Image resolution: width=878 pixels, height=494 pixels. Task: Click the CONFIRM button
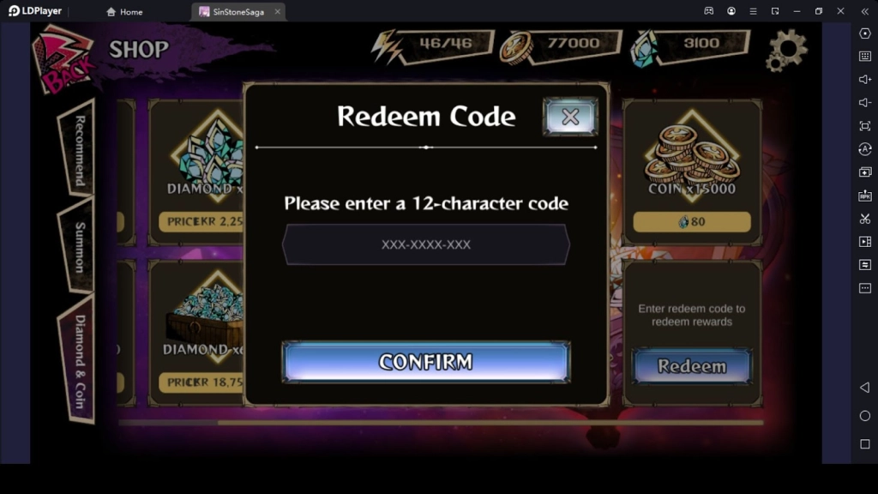click(426, 362)
